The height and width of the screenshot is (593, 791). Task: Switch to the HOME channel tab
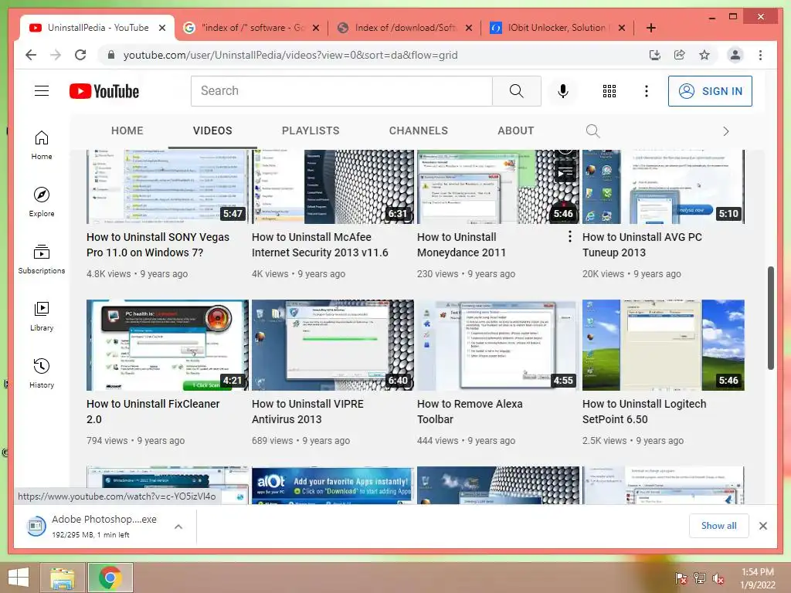[x=127, y=130]
